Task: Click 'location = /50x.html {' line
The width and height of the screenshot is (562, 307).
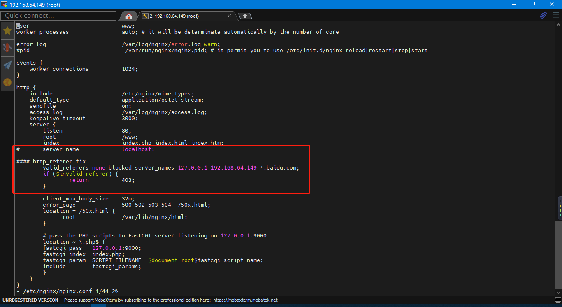Action: [79, 211]
